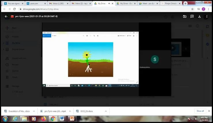Viewport: 213px width, 123px height.
Task: Close the downloads bar
Action: pyautogui.click(x=209, y=111)
